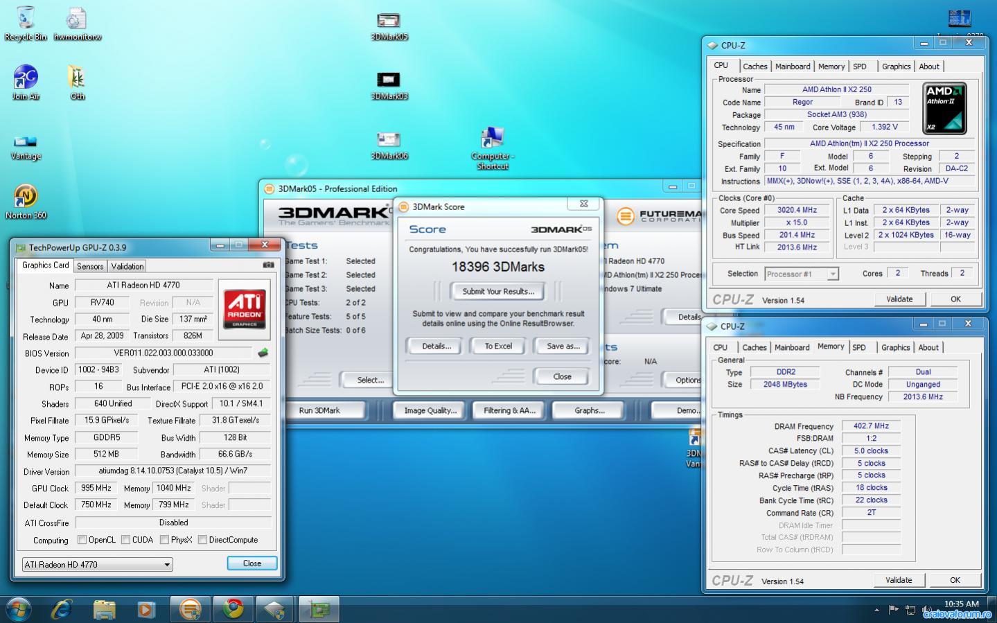Switch to the CPU-Z taskbar button
Screen dimensions: 997x623
point(276,609)
